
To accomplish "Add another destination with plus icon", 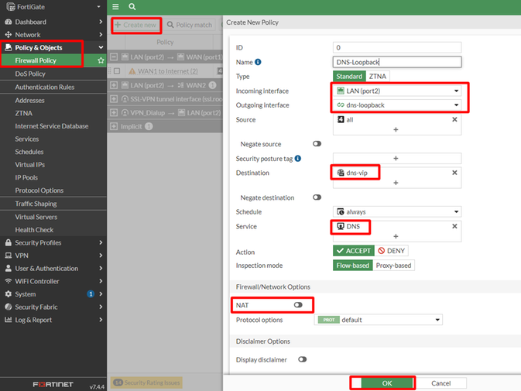I will pyautogui.click(x=396, y=183).
